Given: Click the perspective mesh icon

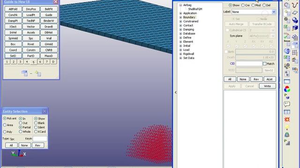Looking at the screenshot, I should pyautogui.click(x=287, y=135).
